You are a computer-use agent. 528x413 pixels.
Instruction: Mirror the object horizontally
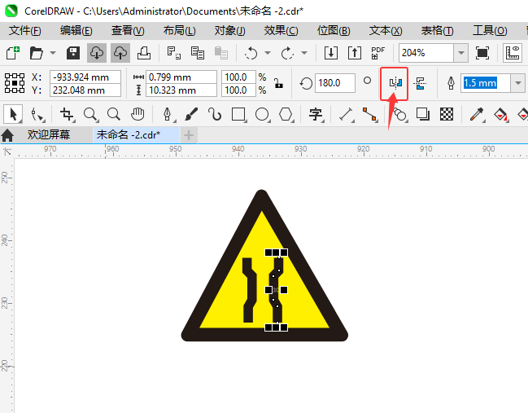click(x=395, y=83)
